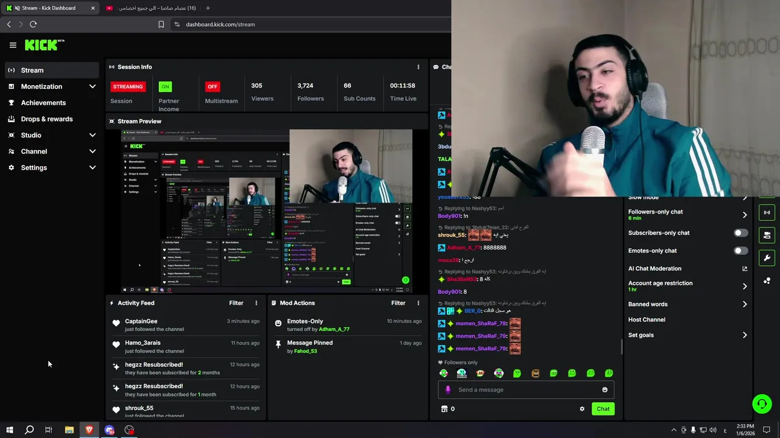Open Fahod_53 link in Mod Actions
The width and height of the screenshot is (780, 438).
(x=305, y=351)
